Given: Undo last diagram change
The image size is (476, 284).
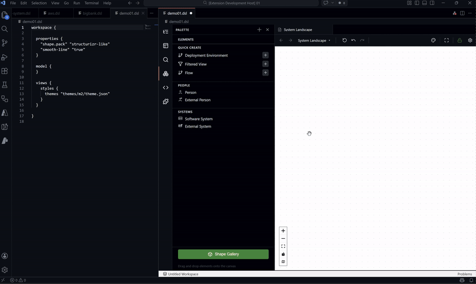Looking at the screenshot, I should (353, 40).
